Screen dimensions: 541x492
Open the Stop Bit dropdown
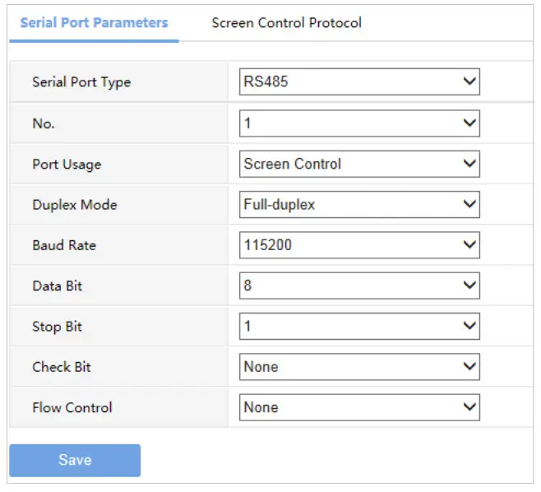pos(359,327)
